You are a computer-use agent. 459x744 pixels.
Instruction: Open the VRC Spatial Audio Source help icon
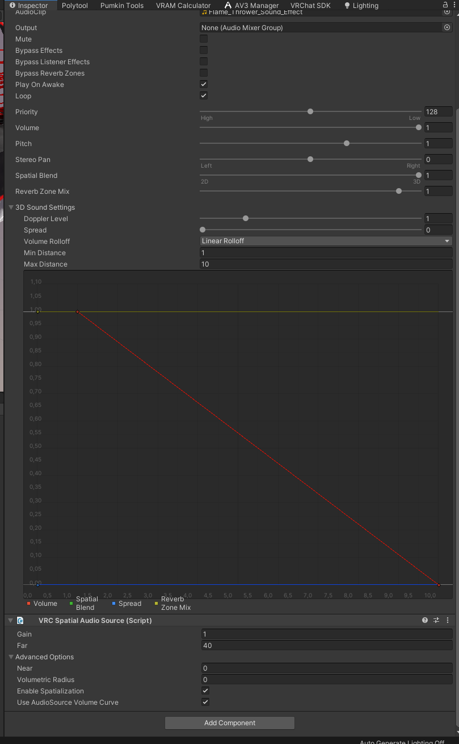point(425,620)
